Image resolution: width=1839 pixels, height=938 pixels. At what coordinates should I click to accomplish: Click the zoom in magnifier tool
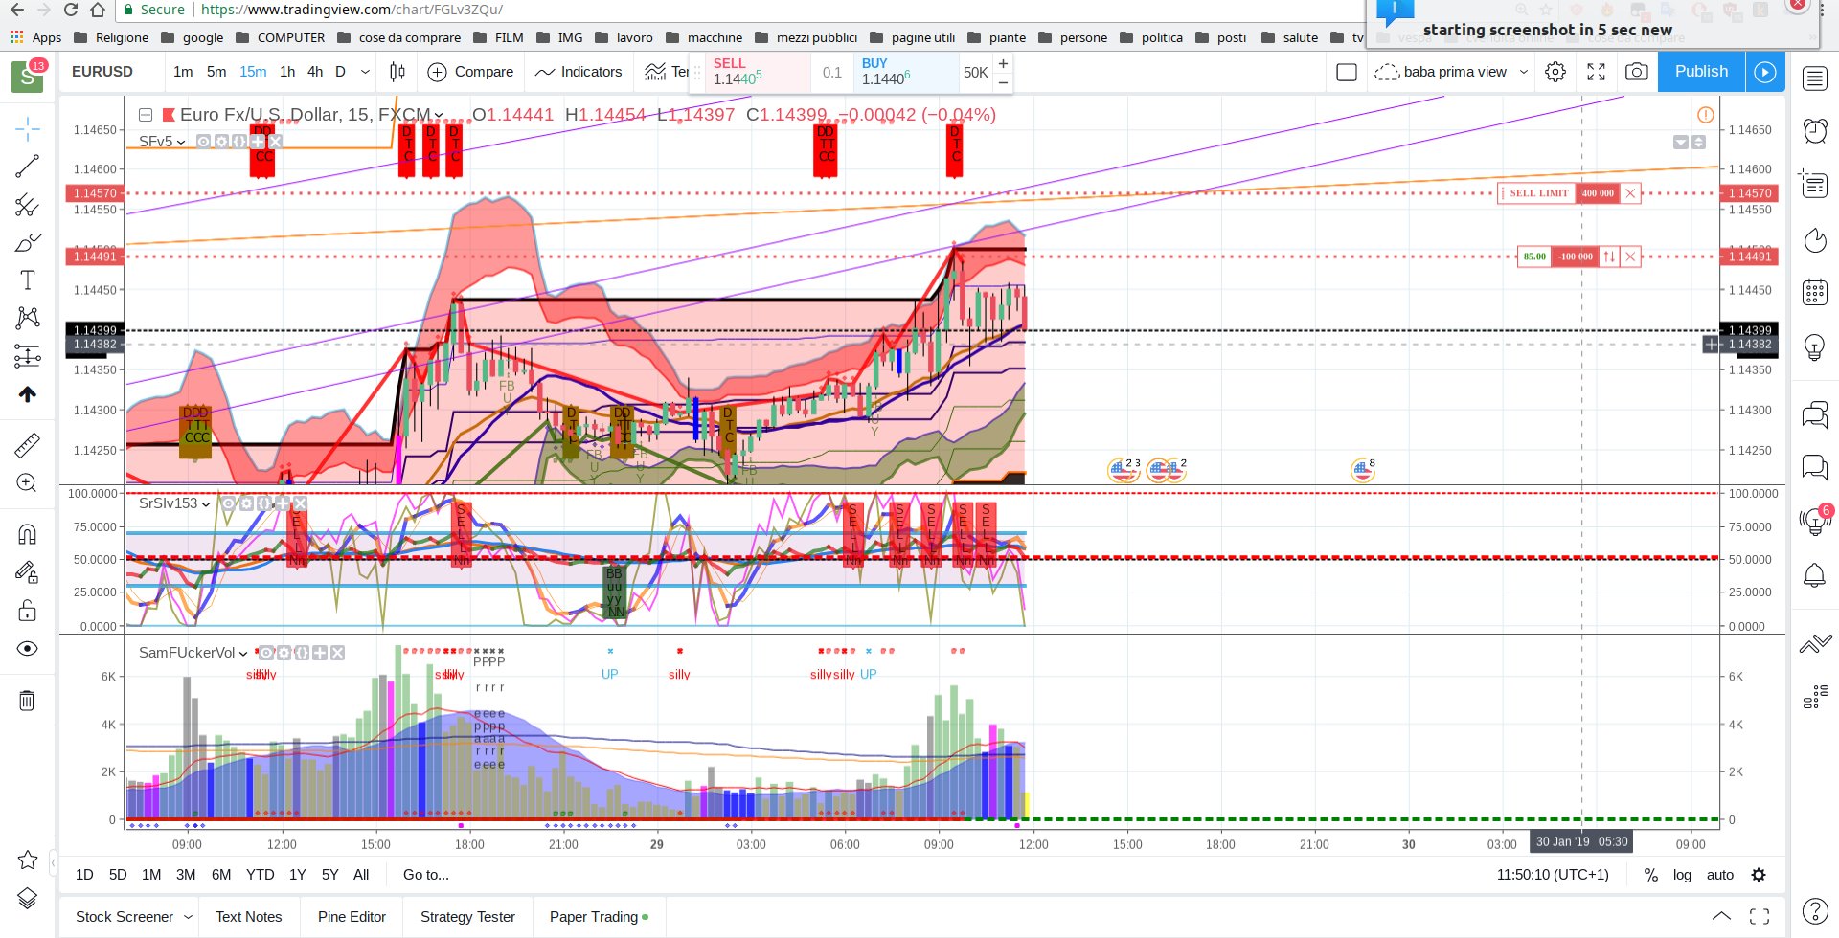tap(28, 482)
